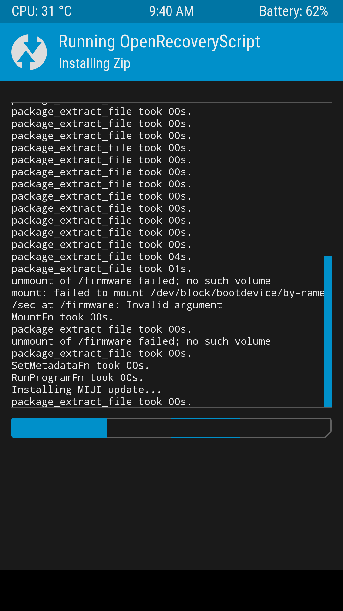Click the Battery 62% indicator

point(293,11)
